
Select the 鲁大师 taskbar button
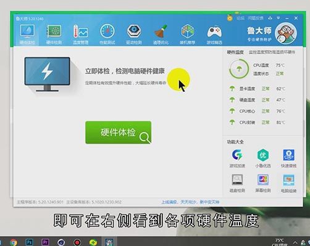pyautogui.click(x=109, y=242)
